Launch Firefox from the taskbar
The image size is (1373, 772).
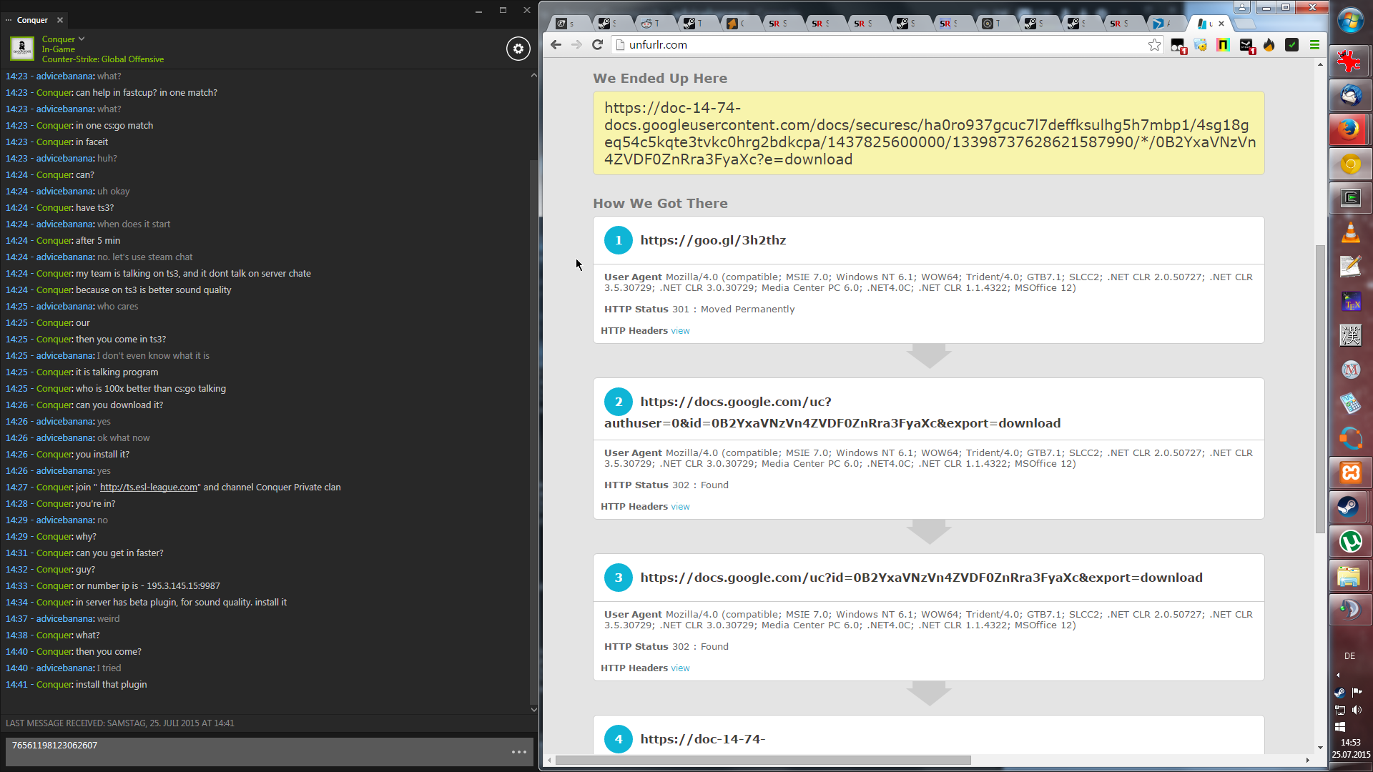click(1350, 129)
